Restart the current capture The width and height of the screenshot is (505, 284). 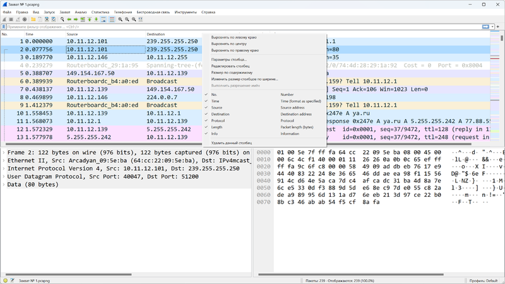pyautogui.click(x=18, y=20)
